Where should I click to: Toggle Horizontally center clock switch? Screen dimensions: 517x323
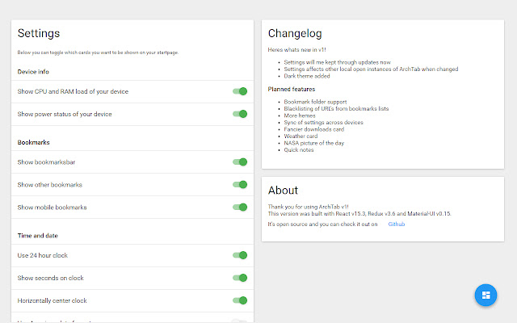coord(239,300)
